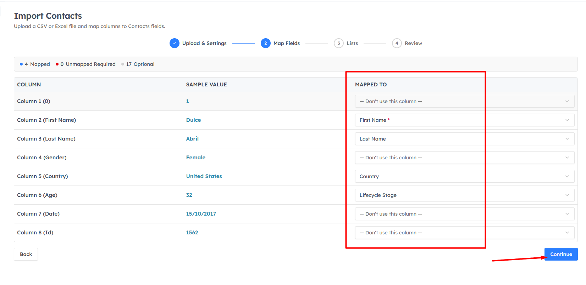
Task: Open the Last Name mapping dropdown
Action: 465,139
